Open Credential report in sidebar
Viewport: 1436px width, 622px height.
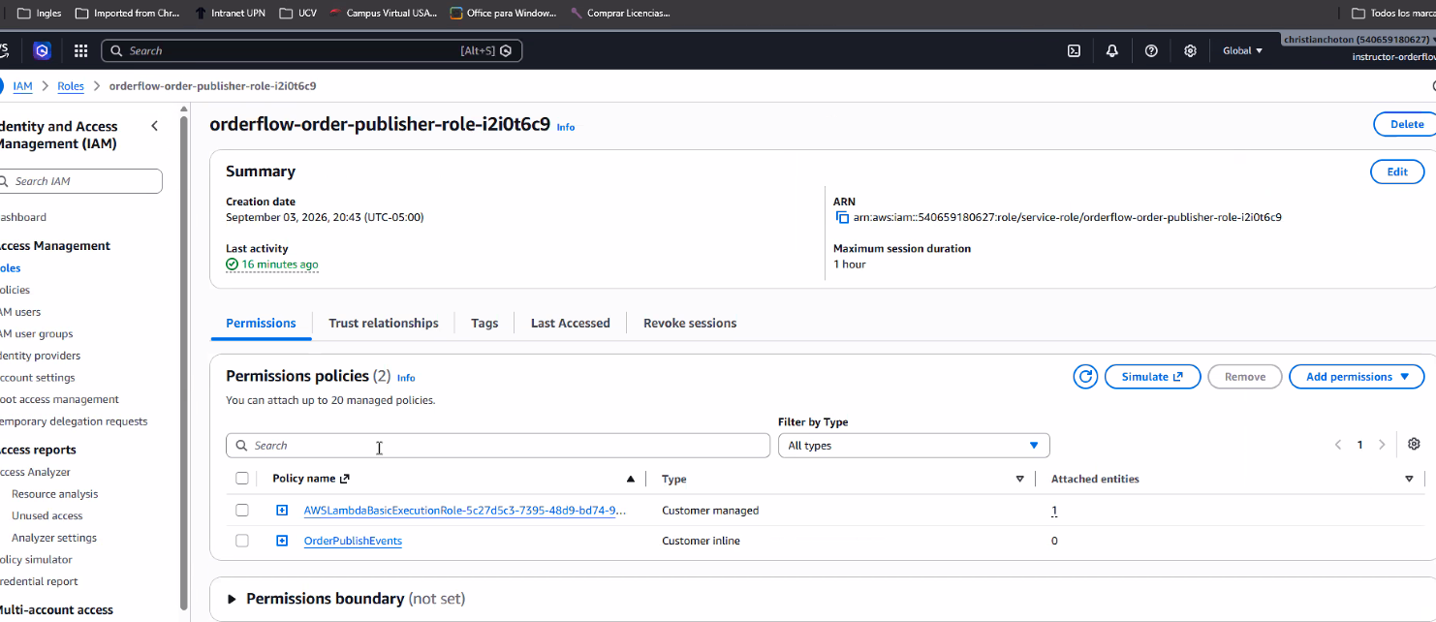pyautogui.click(x=40, y=581)
